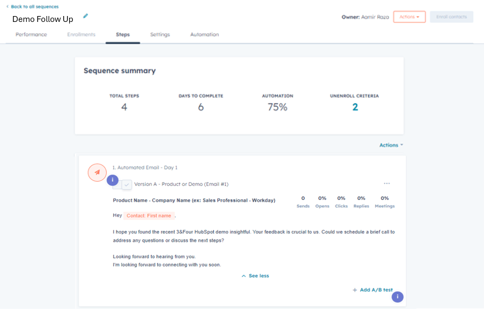
Task: Click the info badge below Add A/B test
Action: 397,297
